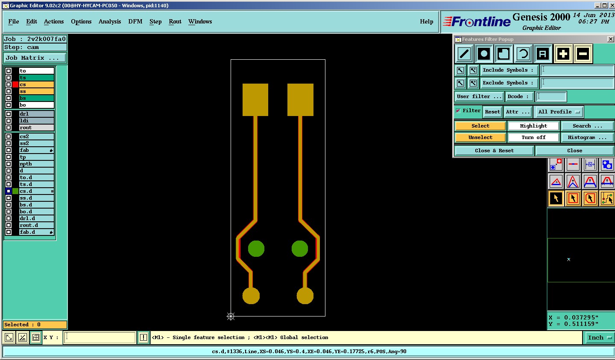Image resolution: width=615 pixels, height=360 pixels.
Task: Click the green color swatch of cs.d layer
Action: (x=15, y=191)
